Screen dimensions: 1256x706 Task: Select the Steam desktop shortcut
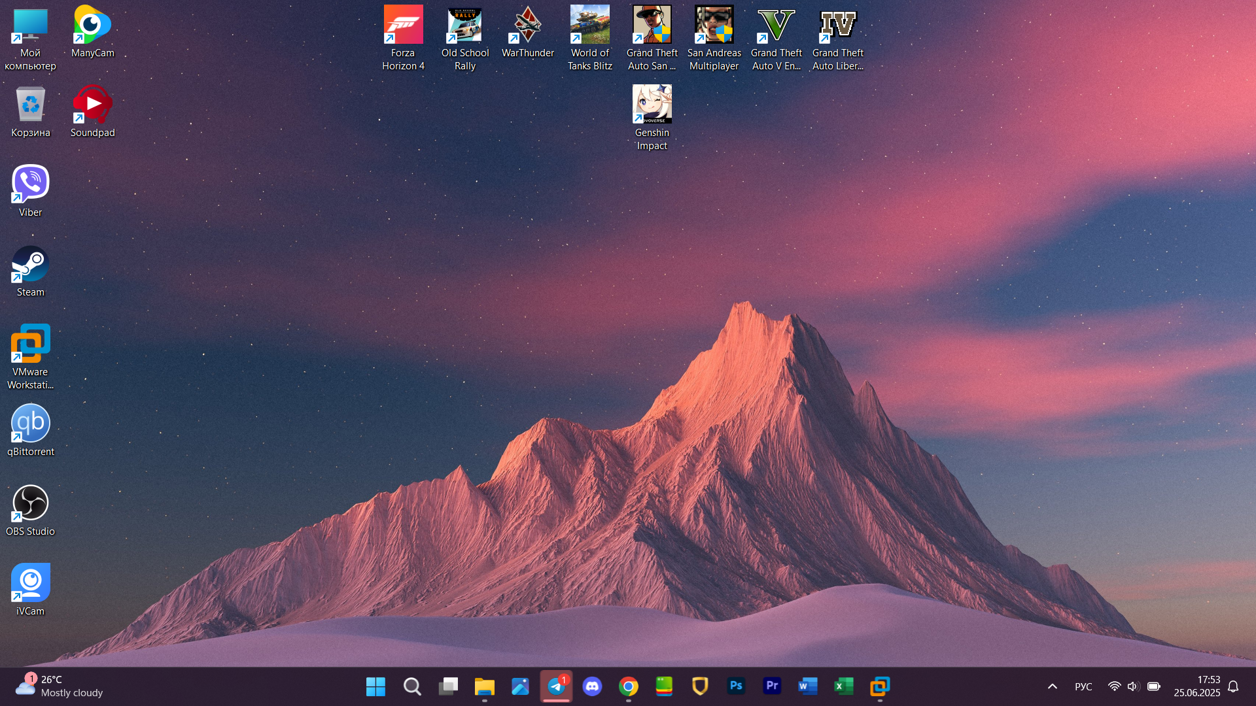coord(30,265)
